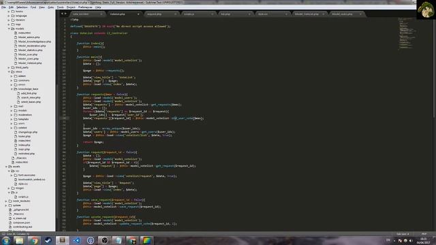Close the style.css tab
436x245 pixels.
click(286, 14)
